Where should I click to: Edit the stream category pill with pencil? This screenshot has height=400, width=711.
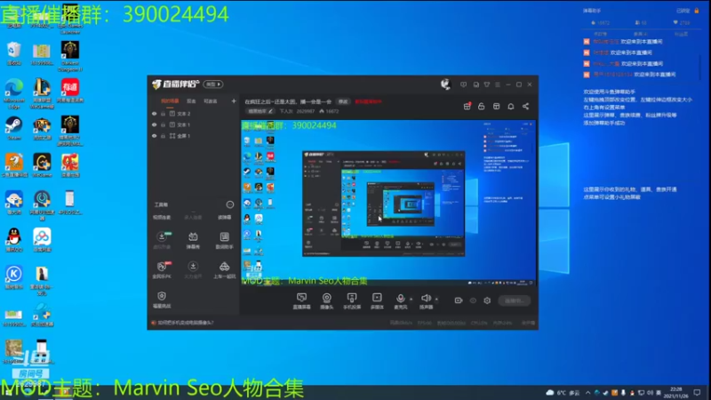260,111
